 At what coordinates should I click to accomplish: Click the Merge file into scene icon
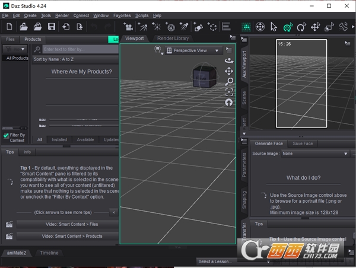(x=37, y=27)
